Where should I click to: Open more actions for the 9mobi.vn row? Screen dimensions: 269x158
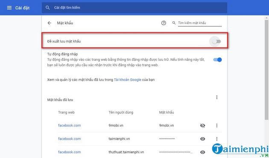click(x=216, y=126)
